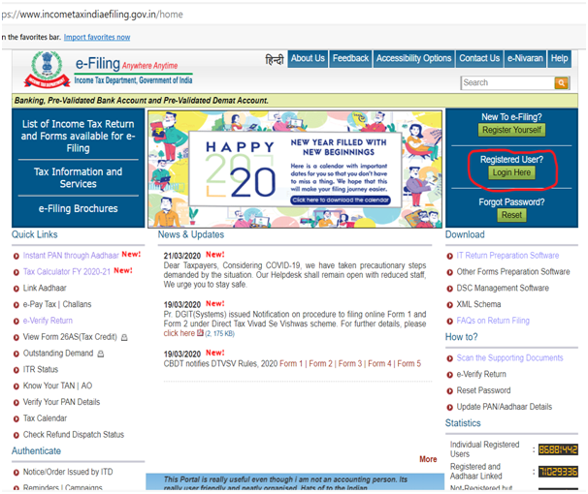Click Import favorites now link

(x=97, y=37)
